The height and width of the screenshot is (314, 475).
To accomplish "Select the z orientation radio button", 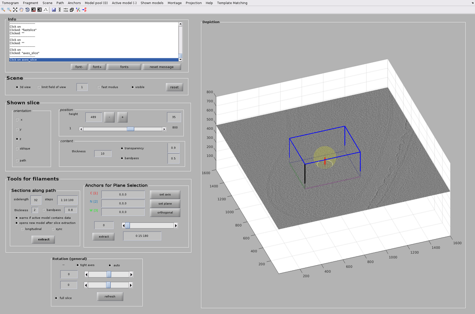I will pos(17,138).
